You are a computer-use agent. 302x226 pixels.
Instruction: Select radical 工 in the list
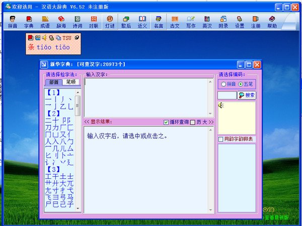click(x=48, y=176)
